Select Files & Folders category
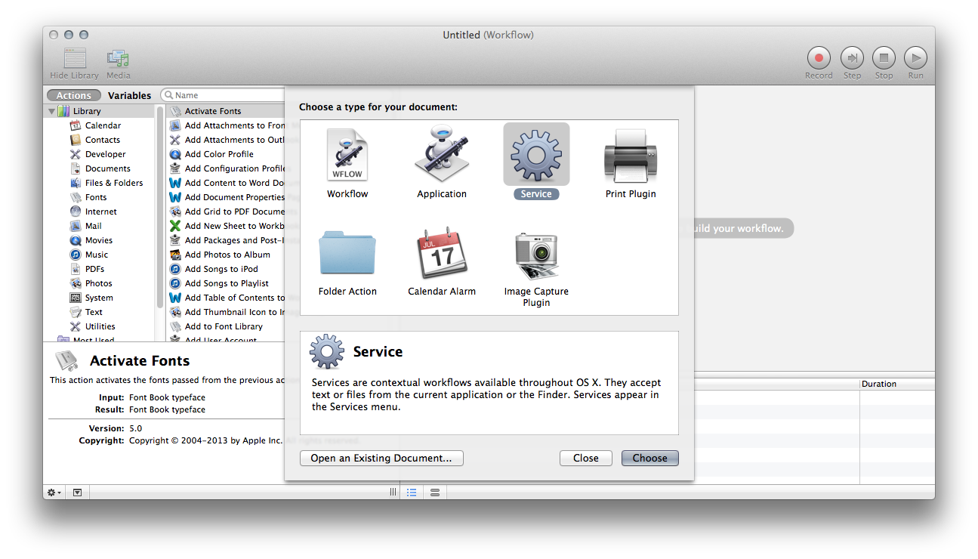Screen dimensions: 978x559 point(113,183)
